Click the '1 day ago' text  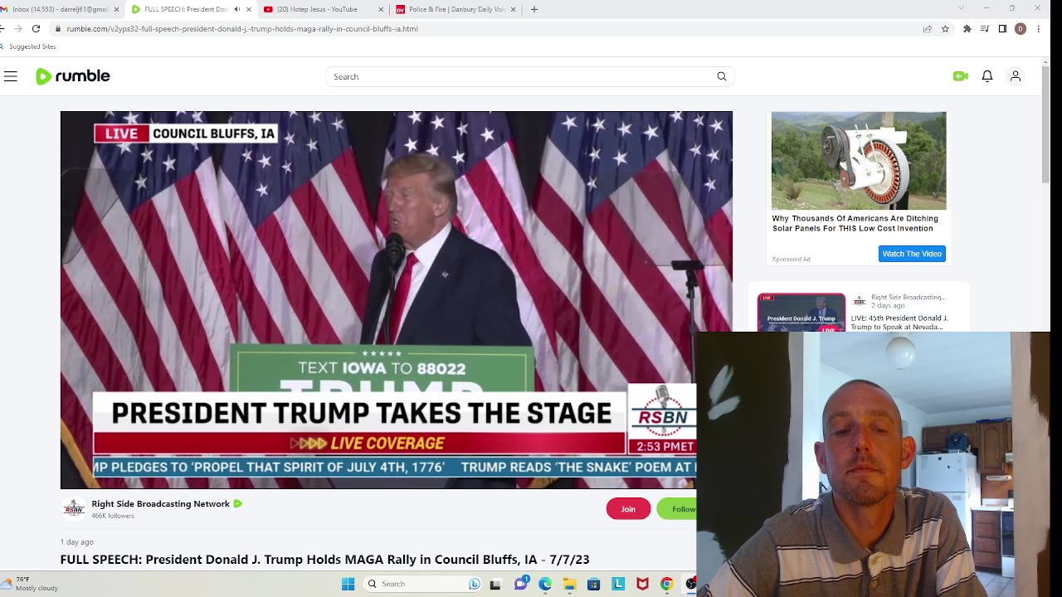(76, 541)
